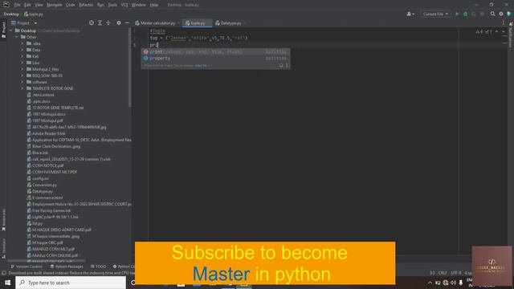Run the current file with the green play button
Screen dimensions: 514x289
(457, 14)
